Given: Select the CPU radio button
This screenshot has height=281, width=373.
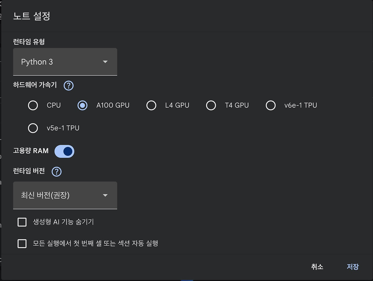Looking at the screenshot, I should tap(33, 105).
